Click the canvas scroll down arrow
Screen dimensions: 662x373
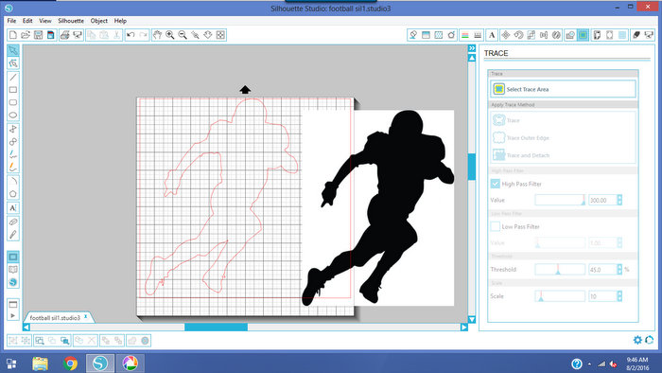point(472,320)
